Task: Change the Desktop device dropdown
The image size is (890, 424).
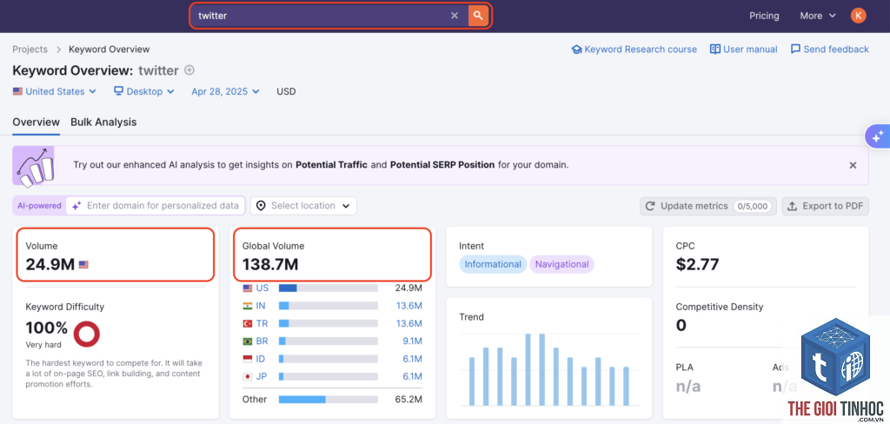Action: point(144,91)
